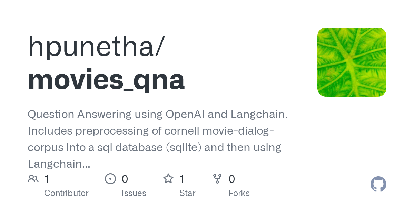Screen dimensions: 414x207
Task: Open the GitHub Octocat logo
Action: coord(378,184)
